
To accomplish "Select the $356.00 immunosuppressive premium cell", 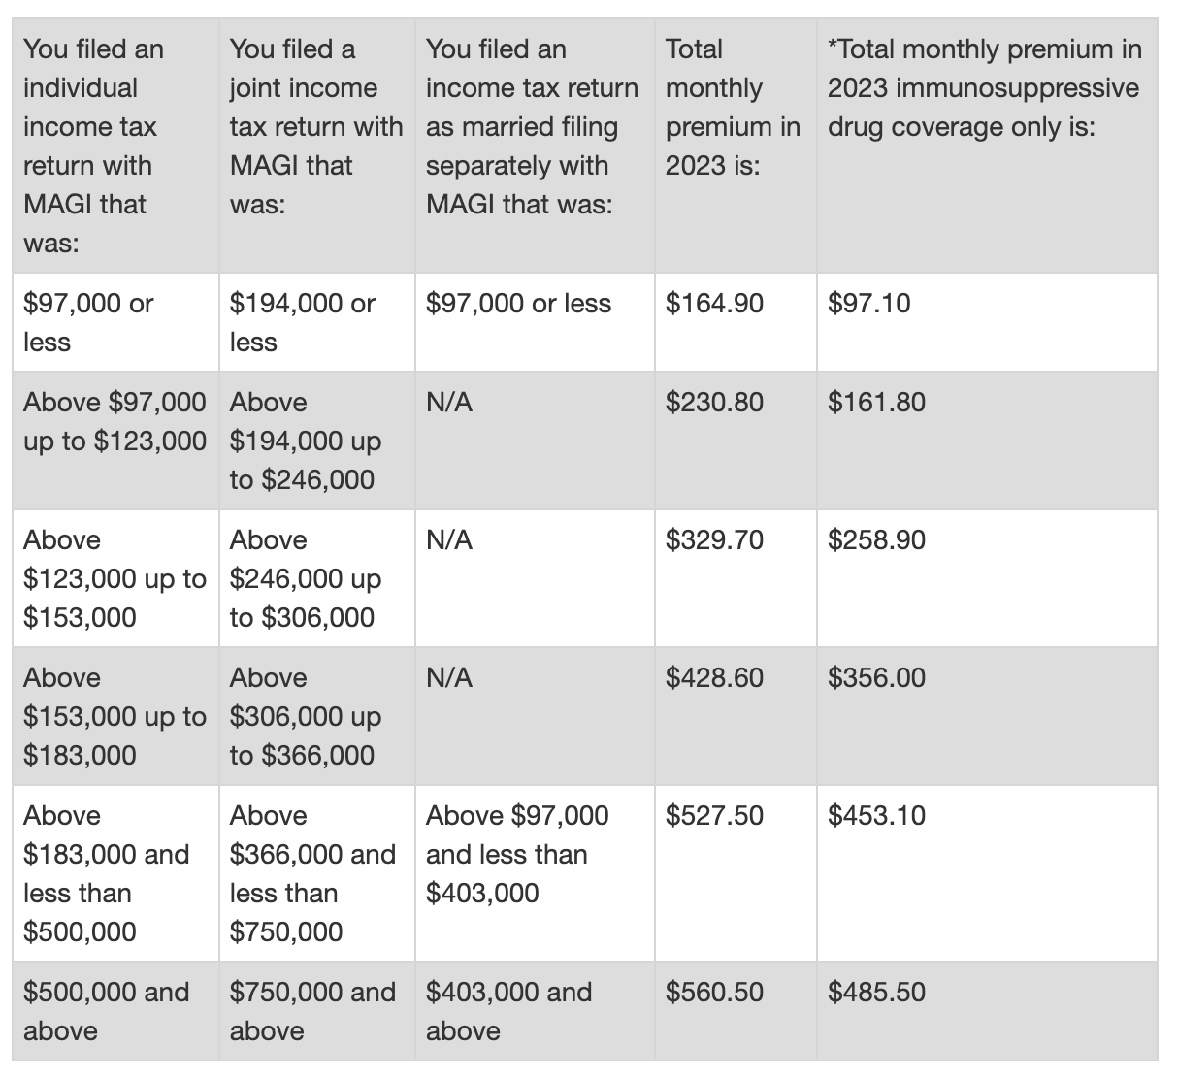I will (876, 678).
